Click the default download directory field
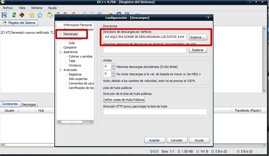Viewport: 269px width, 156px height. pyautogui.click(x=145, y=37)
